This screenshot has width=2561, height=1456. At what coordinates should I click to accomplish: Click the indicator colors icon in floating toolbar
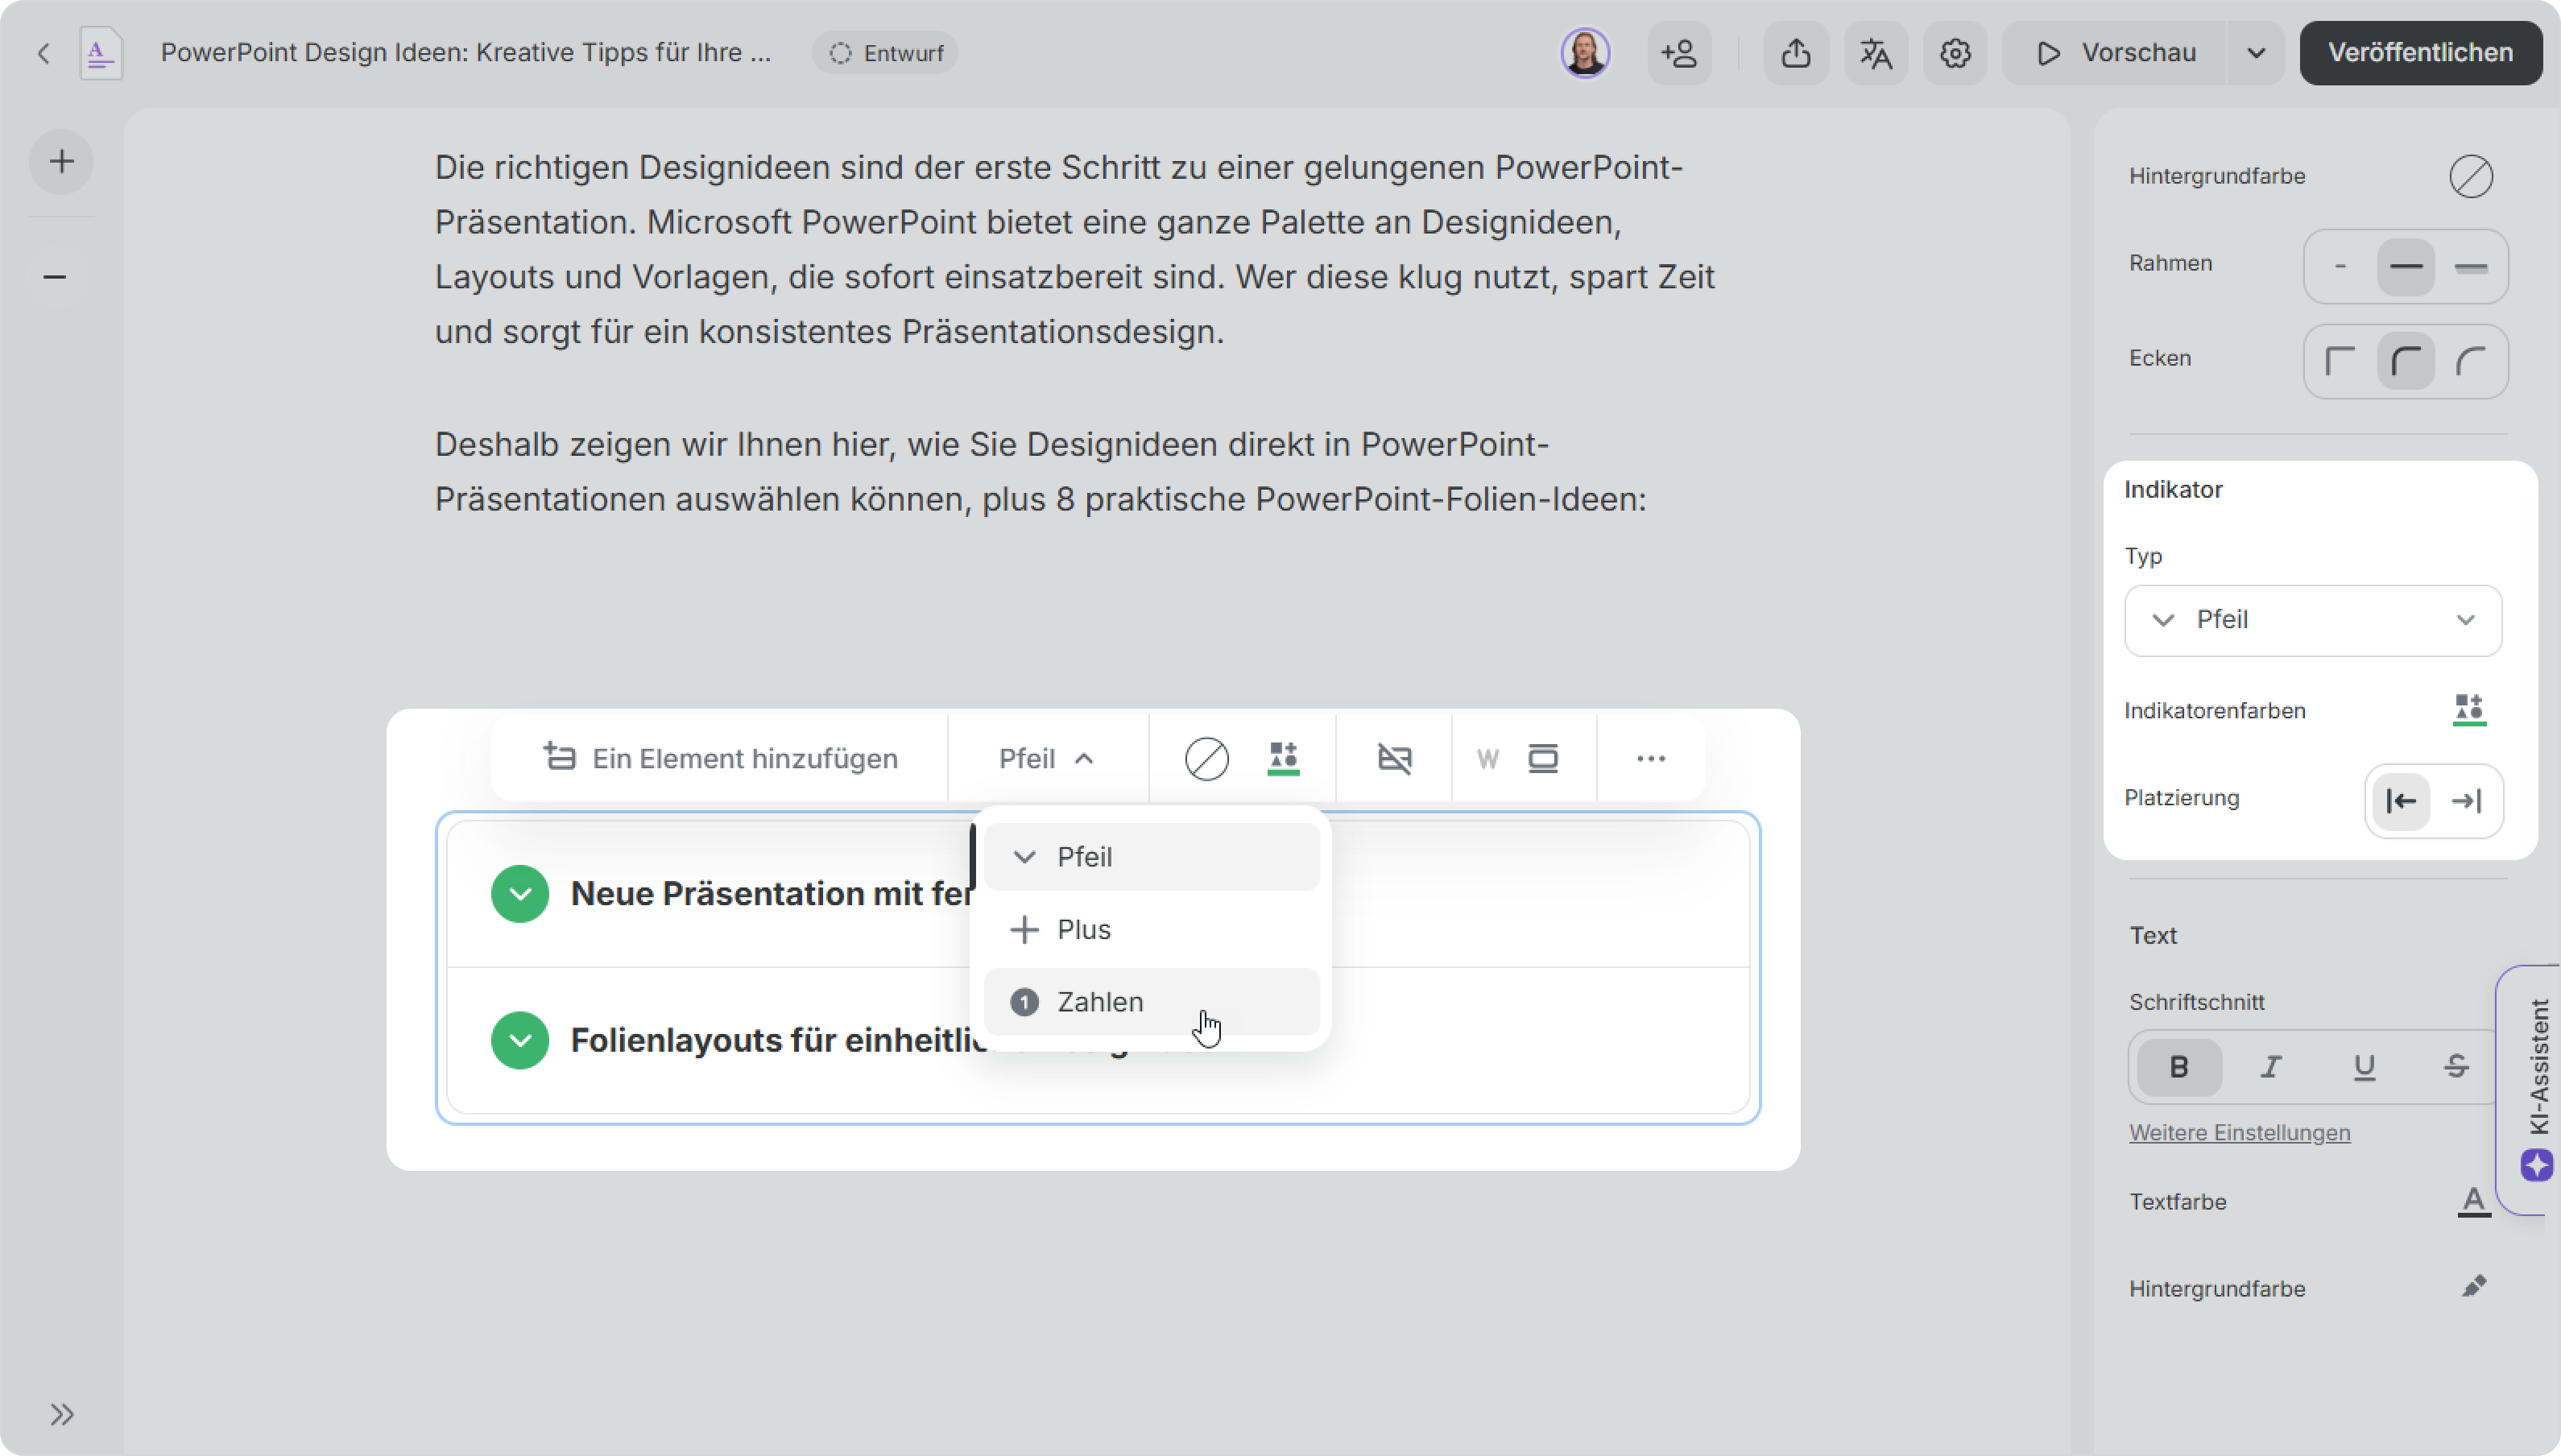1283,758
